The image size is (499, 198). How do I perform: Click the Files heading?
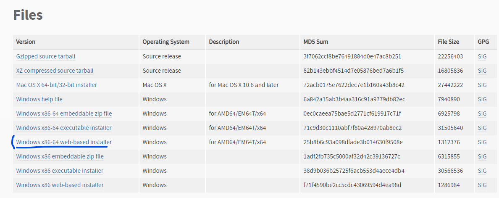click(x=28, y=15)
